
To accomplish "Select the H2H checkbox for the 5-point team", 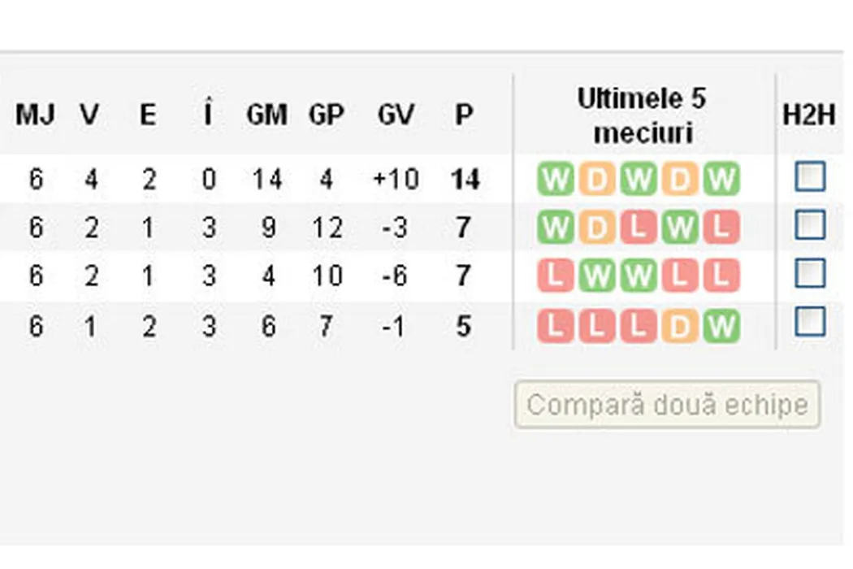I will pyautogui.click(x=810, y=323).
